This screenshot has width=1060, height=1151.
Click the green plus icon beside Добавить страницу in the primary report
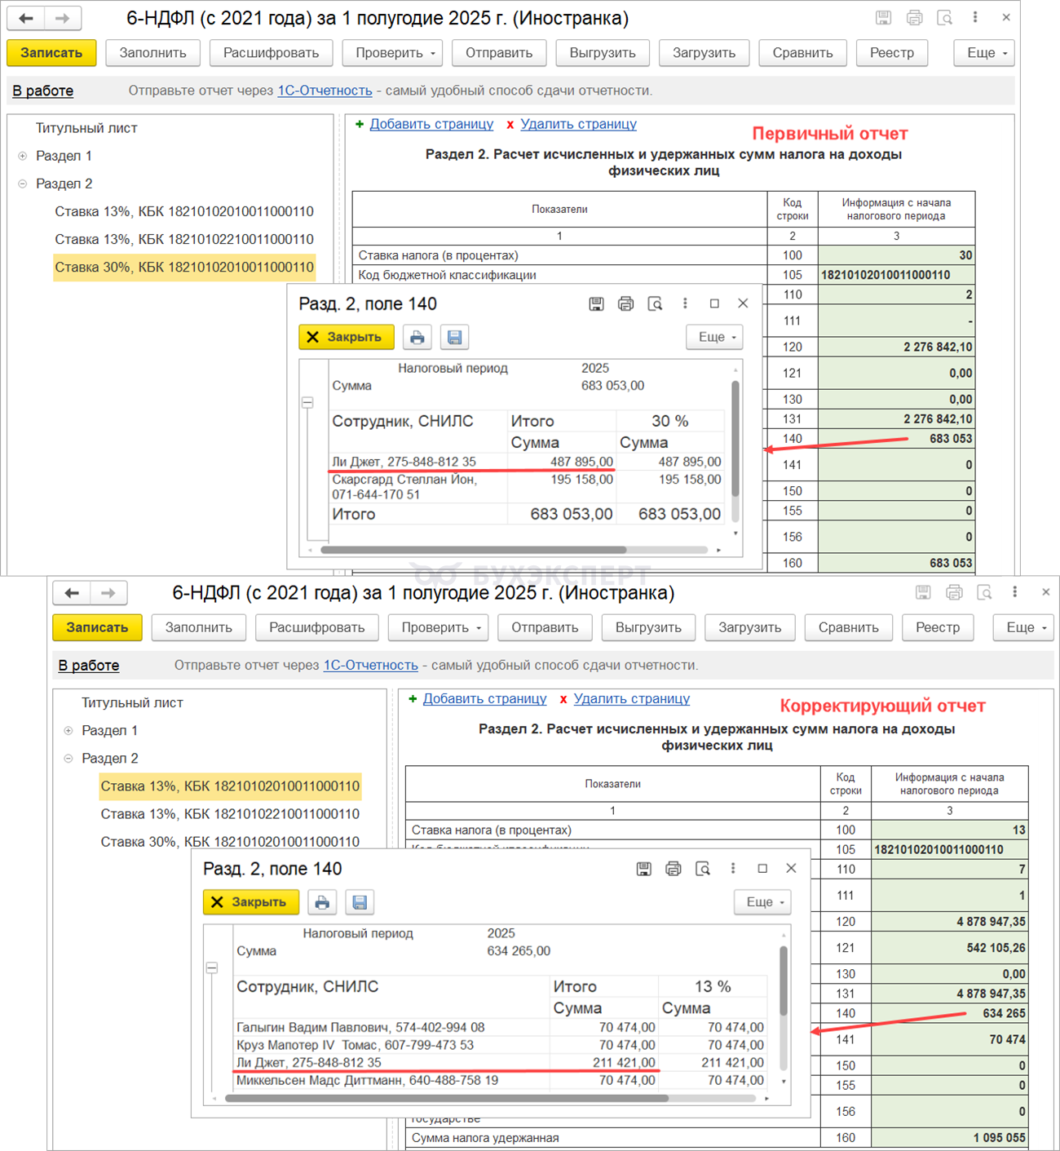[x=360, y=125]
